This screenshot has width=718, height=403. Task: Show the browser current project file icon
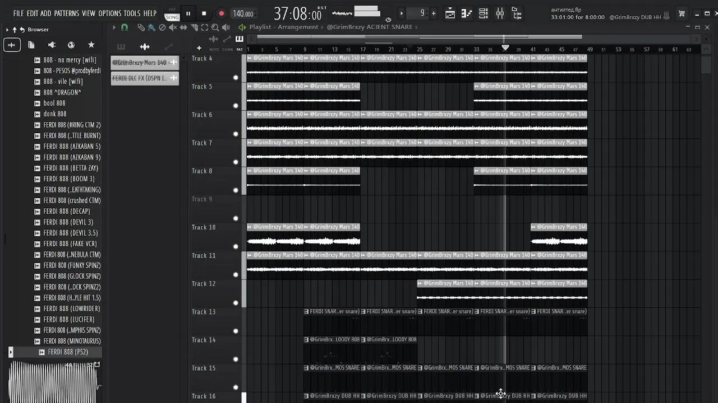tap(31, 45)
